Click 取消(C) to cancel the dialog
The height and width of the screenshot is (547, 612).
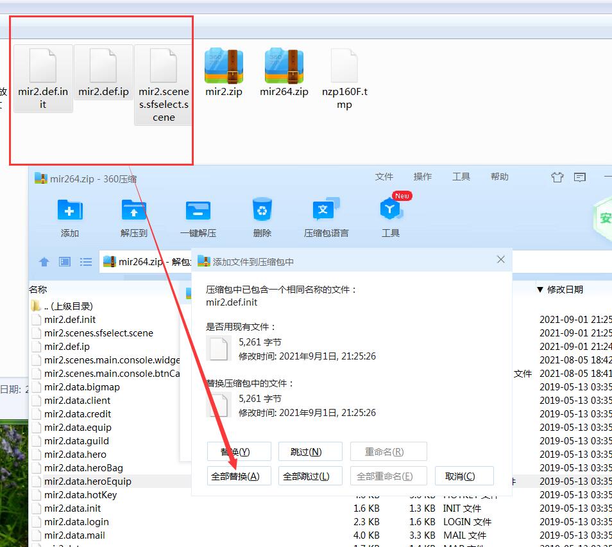(464, 476)
